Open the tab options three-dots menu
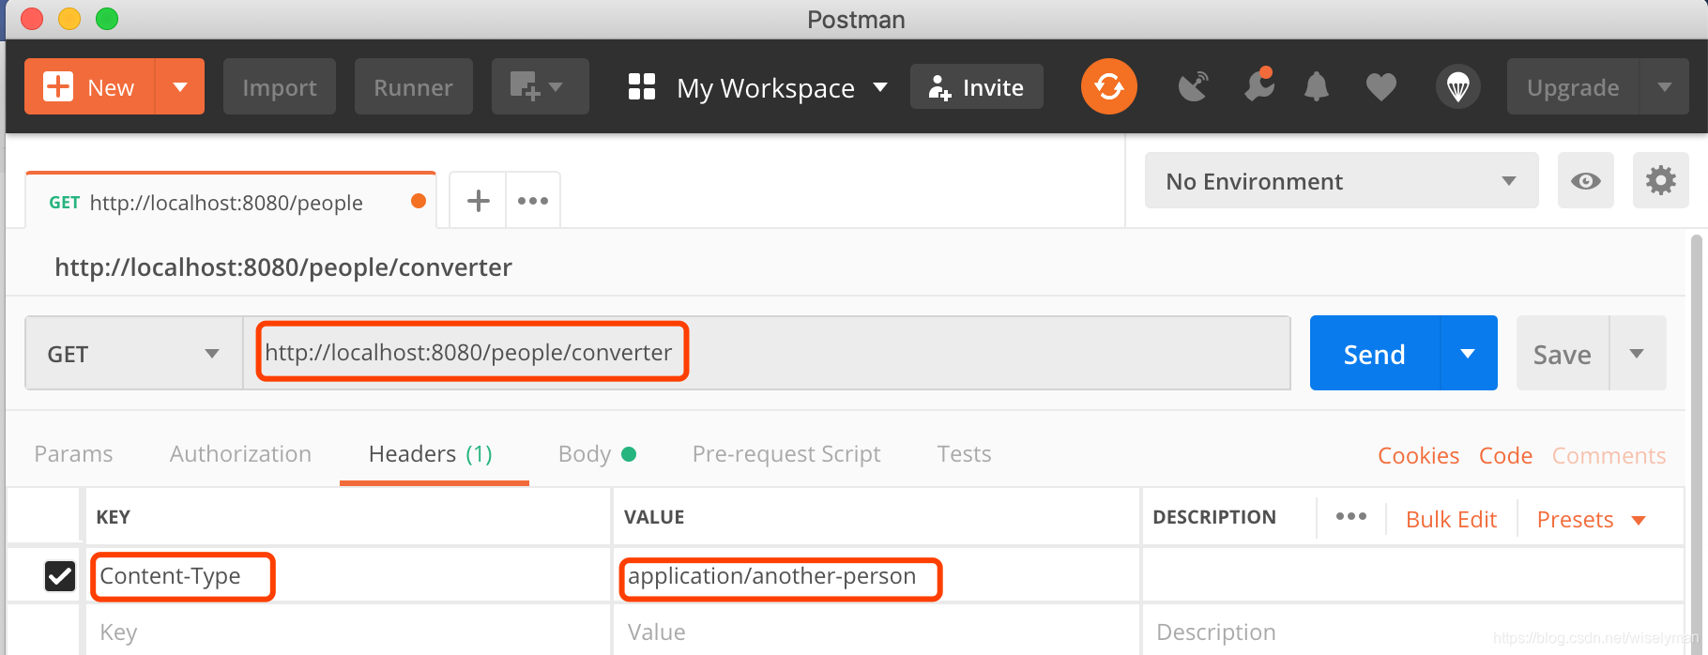This screenshot has height=655, width=1708. pos(533,201)
